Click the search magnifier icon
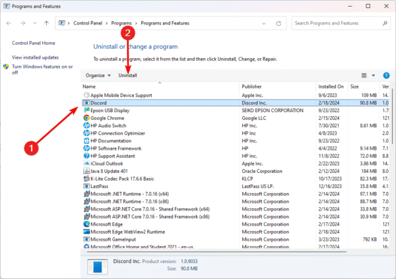Image resolution: width=396 pixels, height=279 pixels. (385, 23)
